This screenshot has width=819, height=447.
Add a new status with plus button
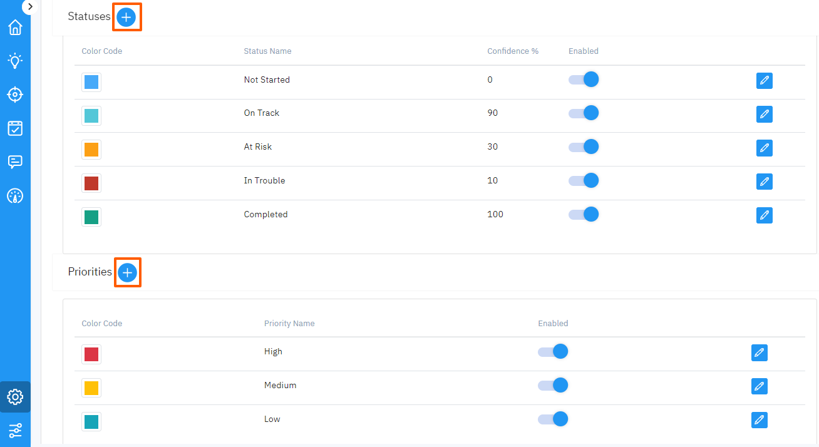click(x=126, y=17)
